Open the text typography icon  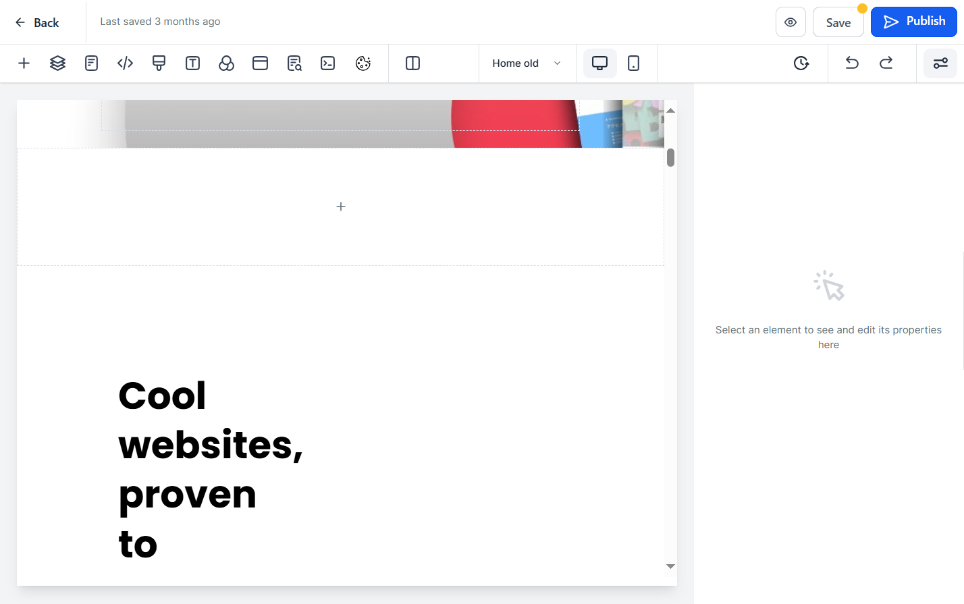pyautogui.click(x=192, y=63)
